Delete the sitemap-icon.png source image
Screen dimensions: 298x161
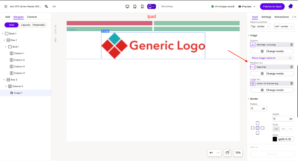[291, 45]
